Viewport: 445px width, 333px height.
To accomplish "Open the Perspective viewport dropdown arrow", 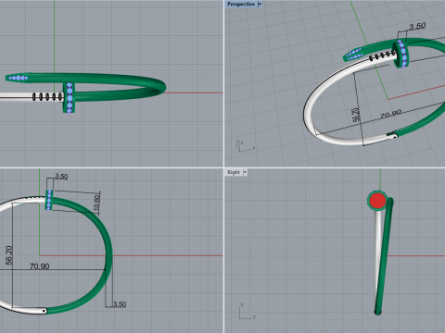I will [x=260, y=4].
